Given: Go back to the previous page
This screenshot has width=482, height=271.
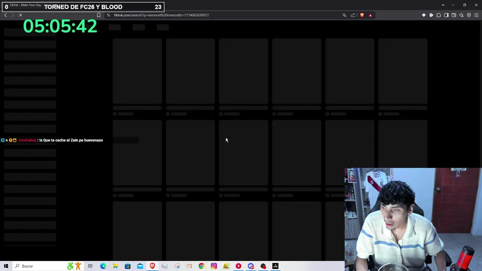Looking at the screenshot, I should (5, 15).
